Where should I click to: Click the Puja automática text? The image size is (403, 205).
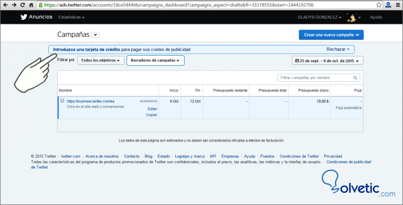click(x=349, y=108)
